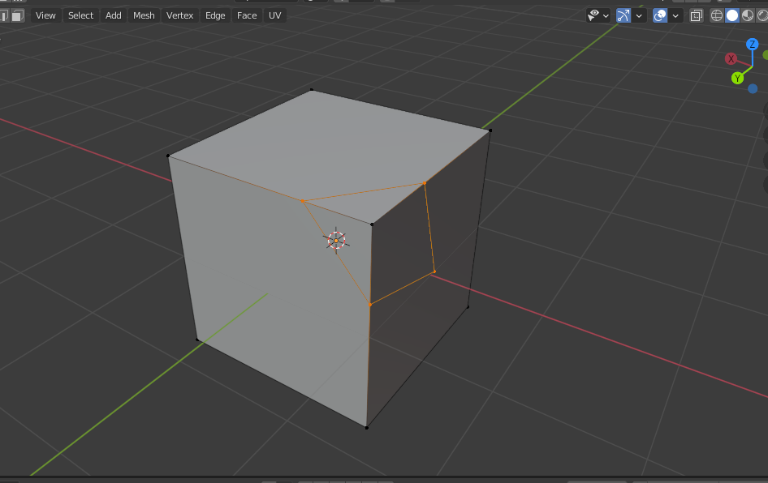This screenshot has height=483, width=768.
Task: Open the Select menu
Action: (x=81, y=15)
